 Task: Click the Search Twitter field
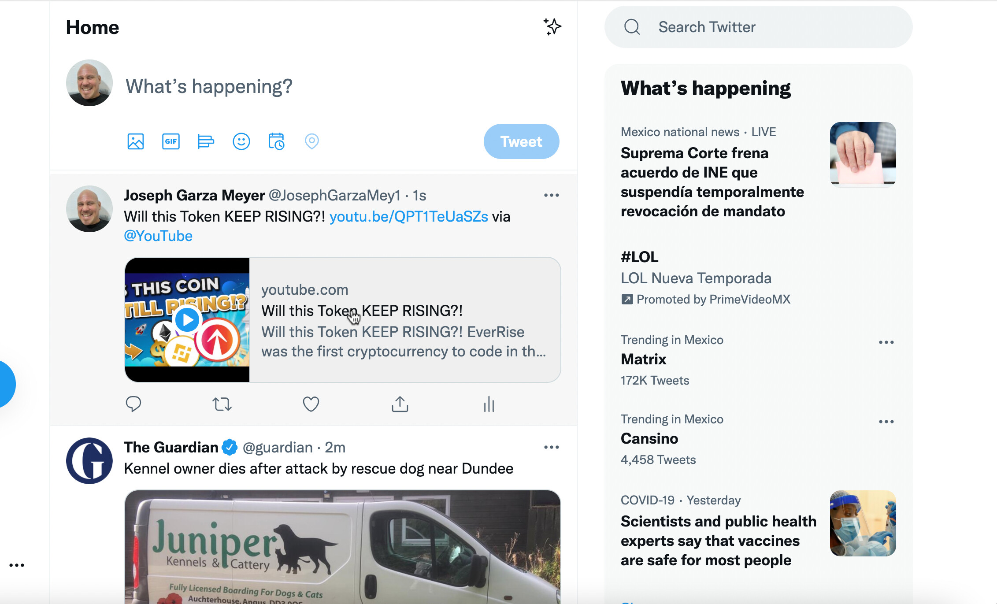pos(759,27)
